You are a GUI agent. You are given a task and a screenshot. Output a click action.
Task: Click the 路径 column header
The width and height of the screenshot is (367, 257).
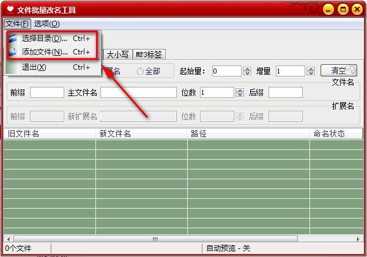click(x=248, y=133)
